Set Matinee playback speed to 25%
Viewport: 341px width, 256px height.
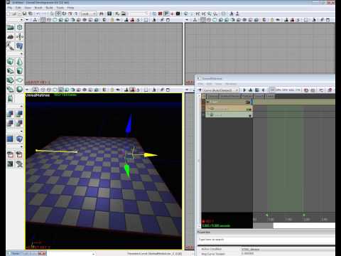click(x=291, y=90)
